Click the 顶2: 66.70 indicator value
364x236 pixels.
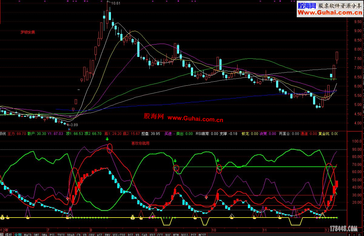click(x=93, y=133)
